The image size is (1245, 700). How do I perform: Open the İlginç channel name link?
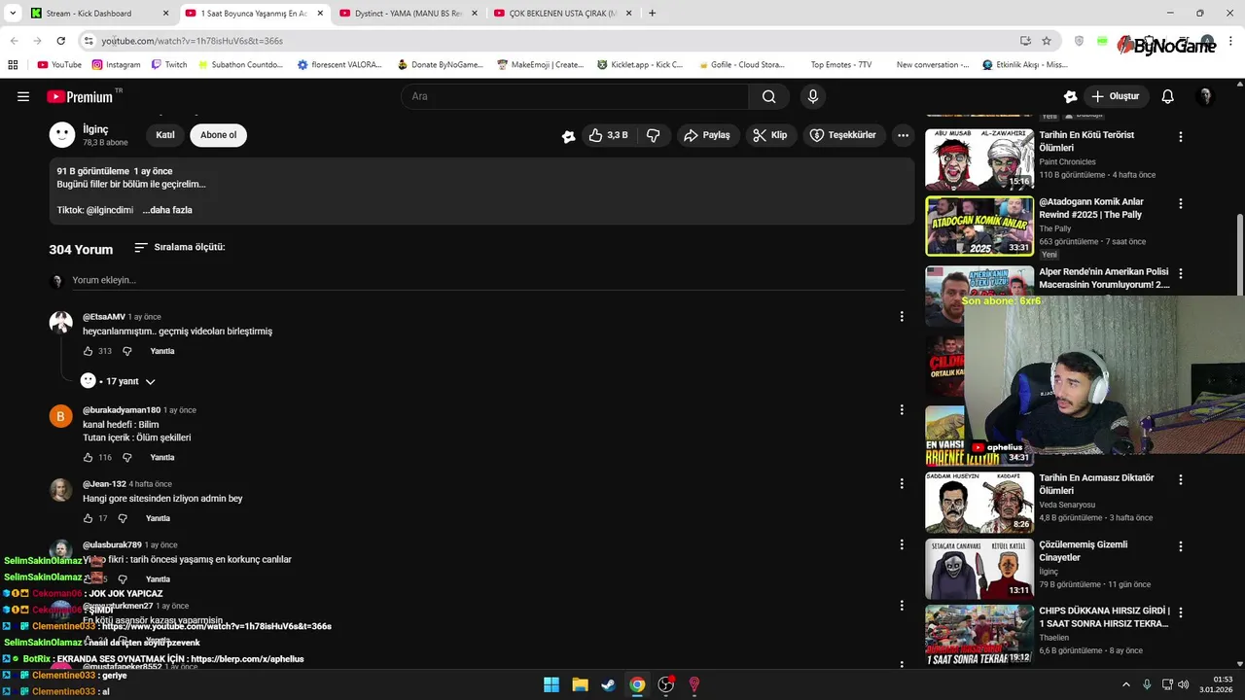point(95,129)
